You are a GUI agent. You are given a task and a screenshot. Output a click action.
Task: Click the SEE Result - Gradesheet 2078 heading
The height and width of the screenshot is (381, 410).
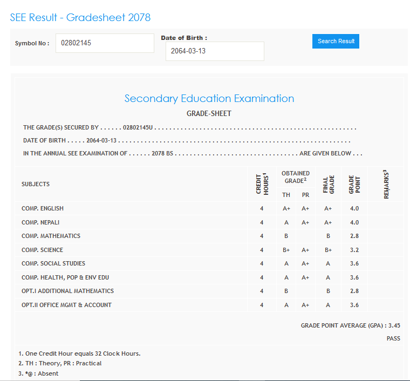[80, 17]
